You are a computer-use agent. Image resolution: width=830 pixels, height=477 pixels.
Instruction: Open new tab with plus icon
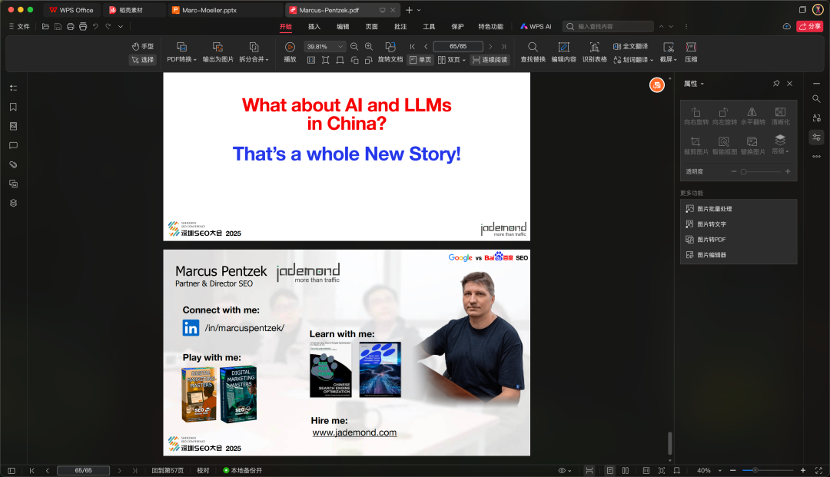[409, 10]
